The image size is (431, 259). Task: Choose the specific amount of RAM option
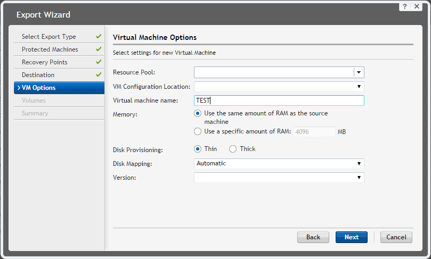coord(198,131)
